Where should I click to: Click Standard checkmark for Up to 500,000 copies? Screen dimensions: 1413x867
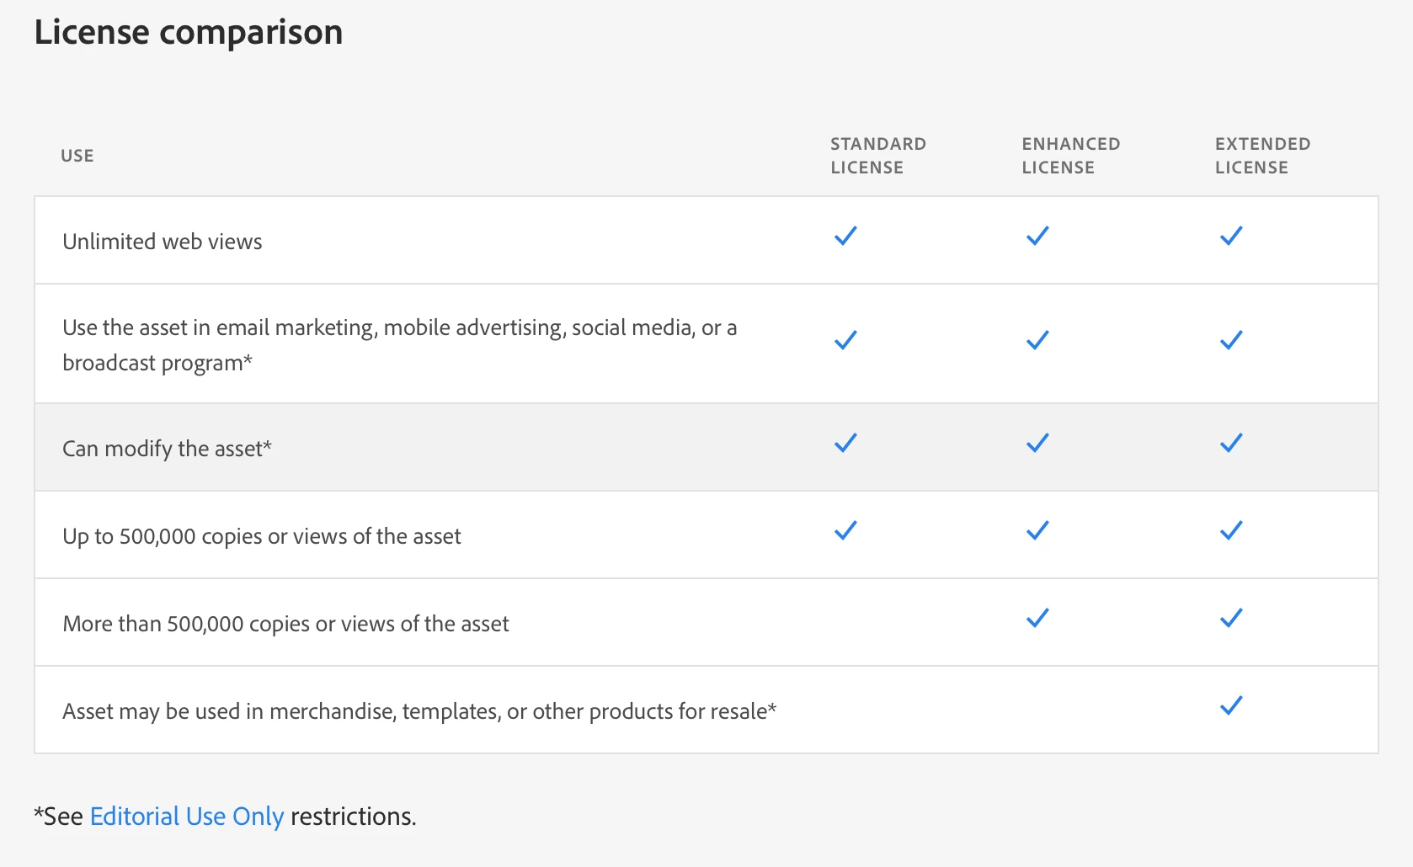click(x=845, y=531)
